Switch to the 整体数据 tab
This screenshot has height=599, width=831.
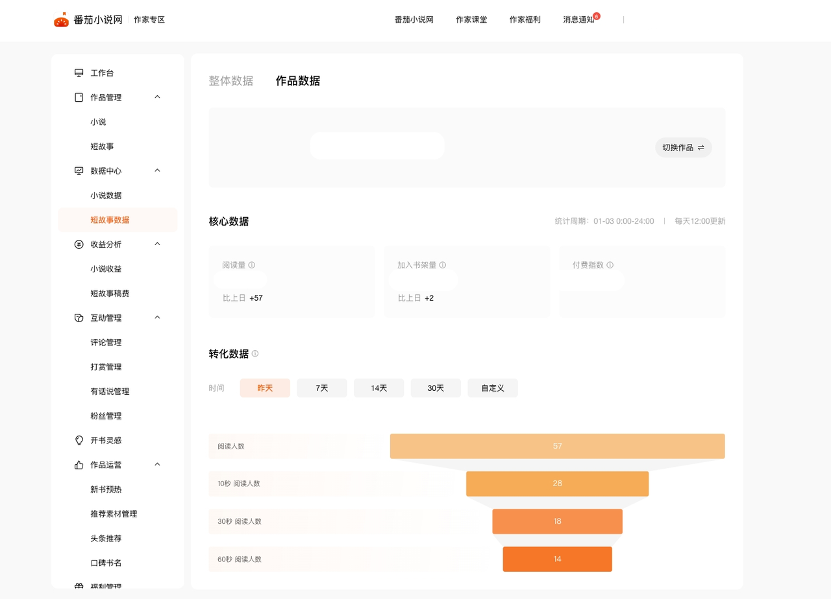[230, 81]
